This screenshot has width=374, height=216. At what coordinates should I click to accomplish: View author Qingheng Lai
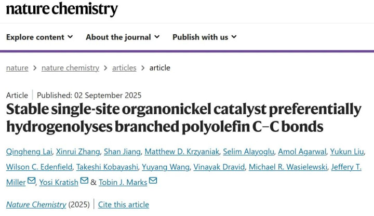click(29, 152)
